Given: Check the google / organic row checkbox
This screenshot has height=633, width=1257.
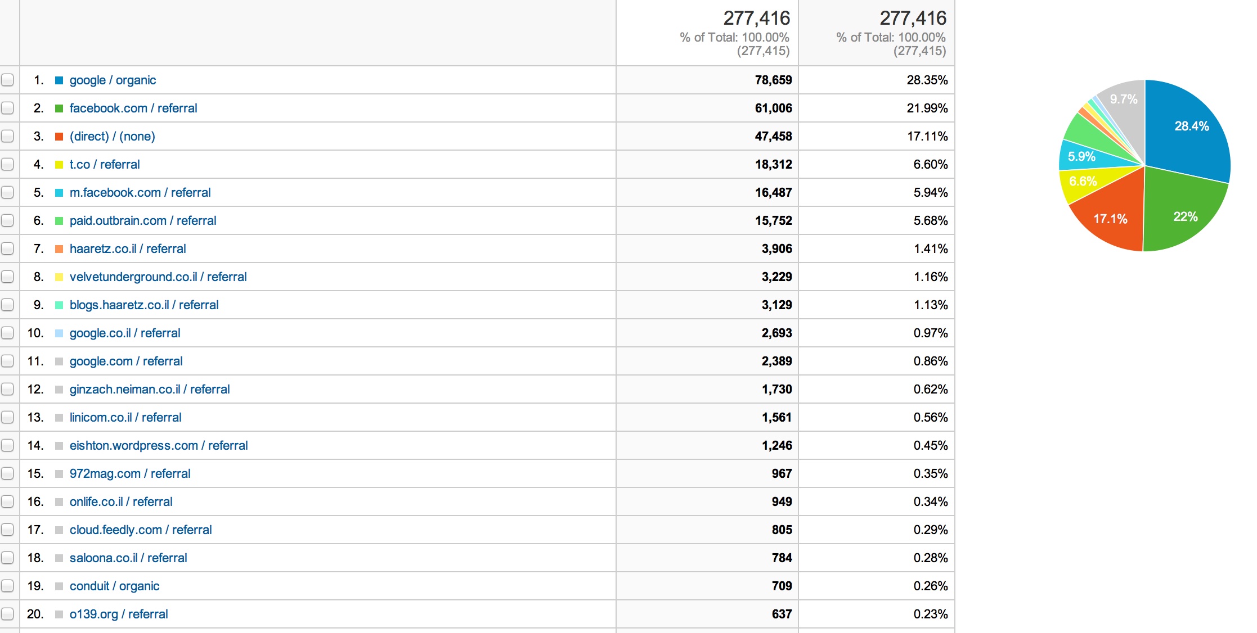Looking at the screenshot, I should pos(7,80).
